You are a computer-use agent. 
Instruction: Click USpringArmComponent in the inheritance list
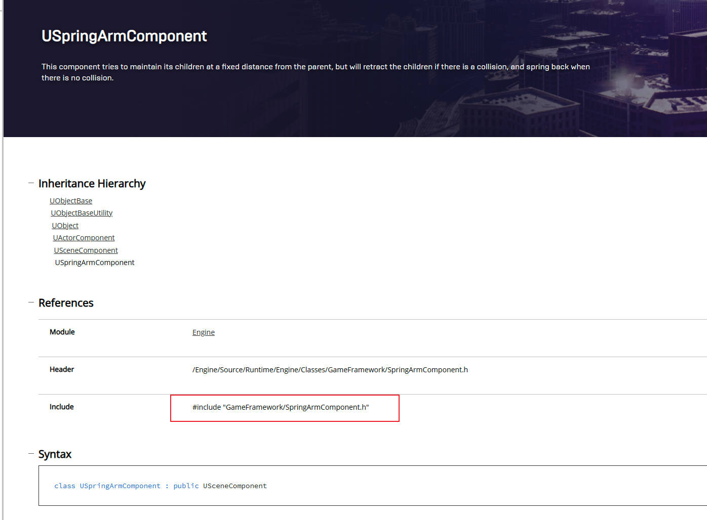pos(95,263)
